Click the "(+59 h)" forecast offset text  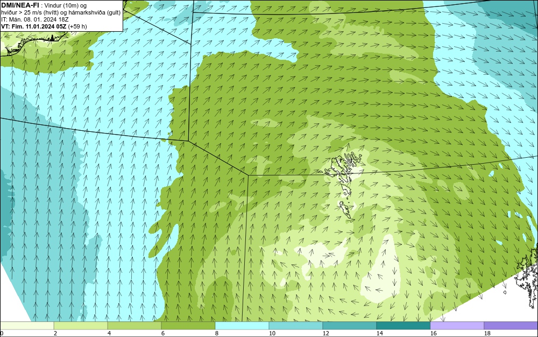(77, 26)
